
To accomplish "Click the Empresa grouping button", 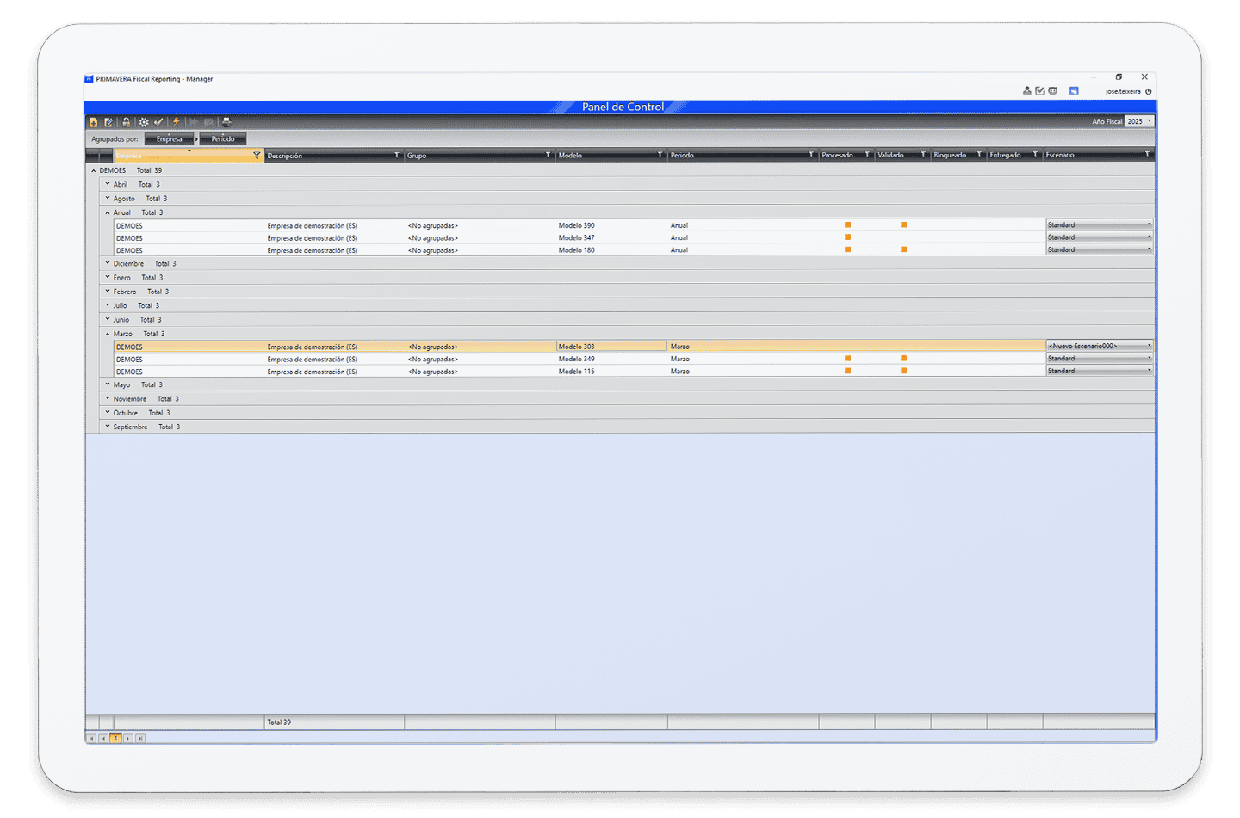I will pyautogui.click(x=169, y=138).
